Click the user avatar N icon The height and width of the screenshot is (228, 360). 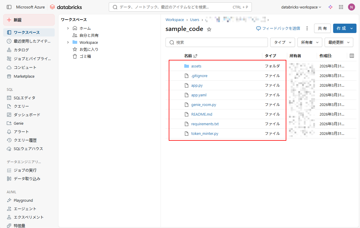point(351,7)
